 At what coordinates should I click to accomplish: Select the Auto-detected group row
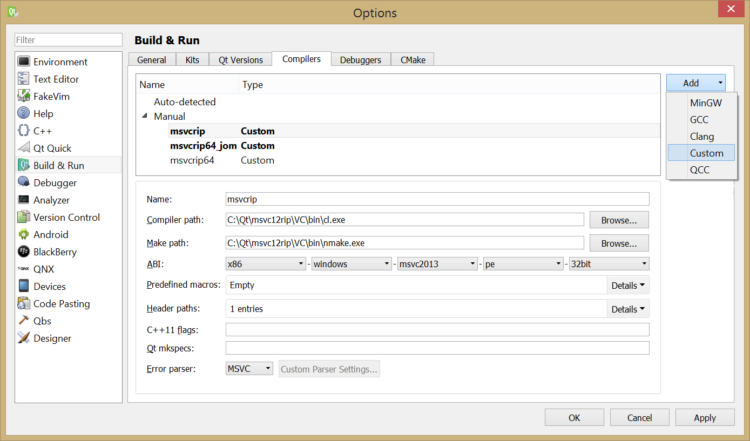[x=398, y=101]
